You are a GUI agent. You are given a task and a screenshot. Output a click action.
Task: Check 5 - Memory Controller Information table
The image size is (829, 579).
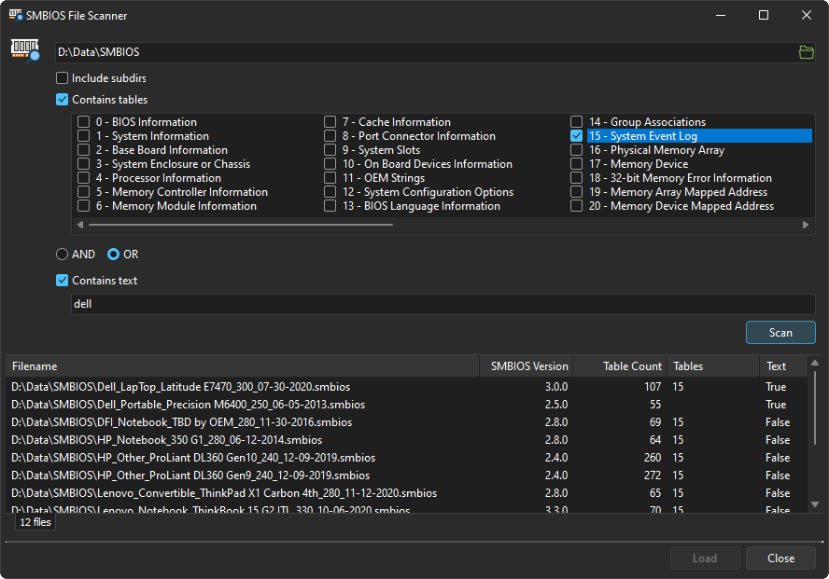pos(83,192)
